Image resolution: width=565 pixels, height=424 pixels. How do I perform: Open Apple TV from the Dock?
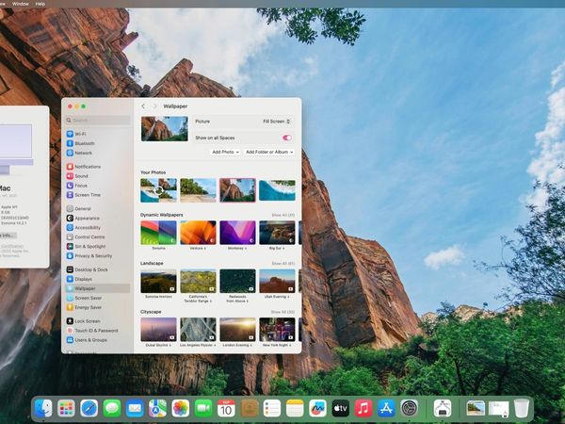[341, 409]
